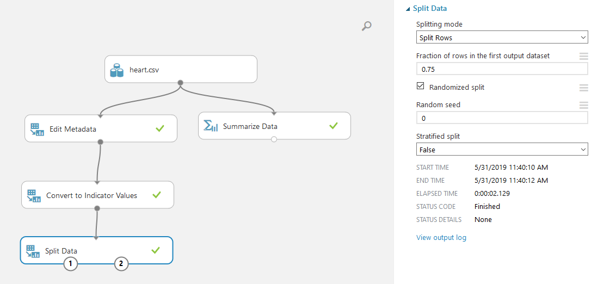
Task: Open menu icon beside Fraction of rows
Action: (584, 56)
